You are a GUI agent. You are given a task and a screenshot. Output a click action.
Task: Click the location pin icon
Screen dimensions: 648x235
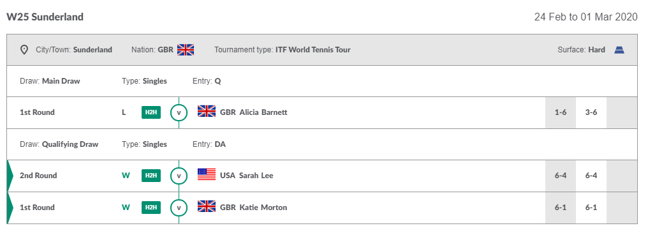coord(24,50)
